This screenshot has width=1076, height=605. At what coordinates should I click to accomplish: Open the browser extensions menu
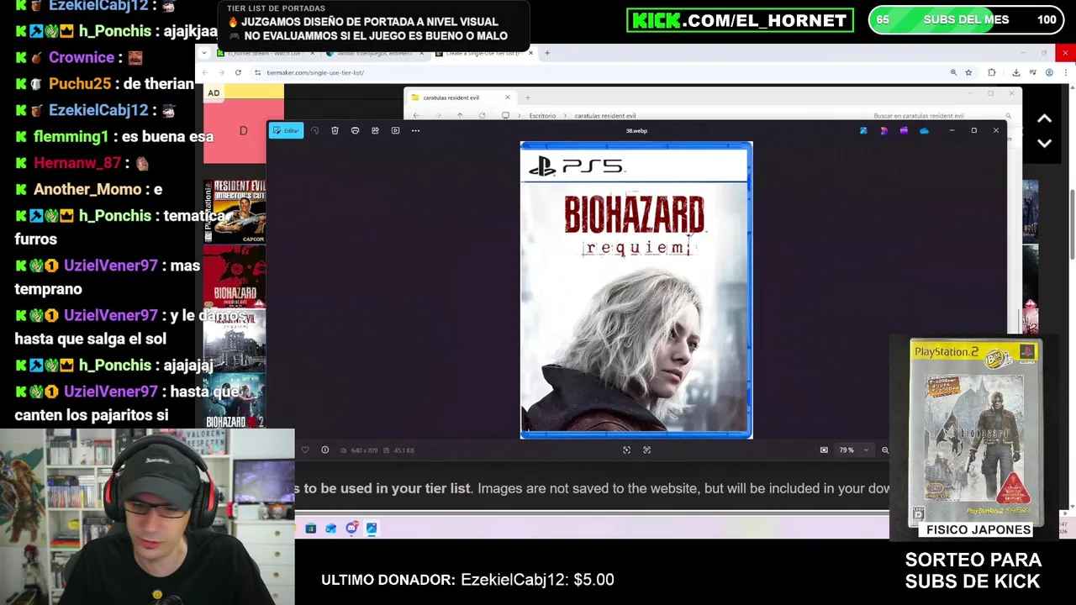[x=992, y=72]
